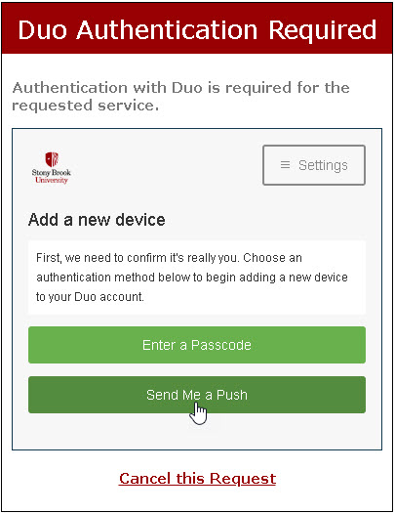This screenshot has height=513, width=395.
Task: Follow the Cancel this Request link
Action: pos(197,479)
